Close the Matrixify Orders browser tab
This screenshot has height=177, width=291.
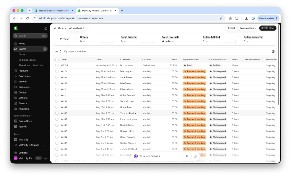point(116,10)
